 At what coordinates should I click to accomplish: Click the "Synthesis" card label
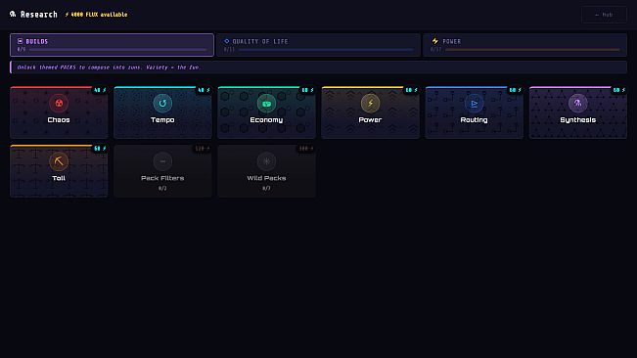click(x=577, y=119)
